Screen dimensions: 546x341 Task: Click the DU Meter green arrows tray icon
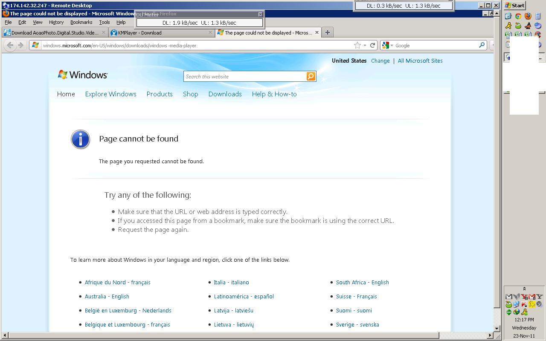[x=509, y=312]
